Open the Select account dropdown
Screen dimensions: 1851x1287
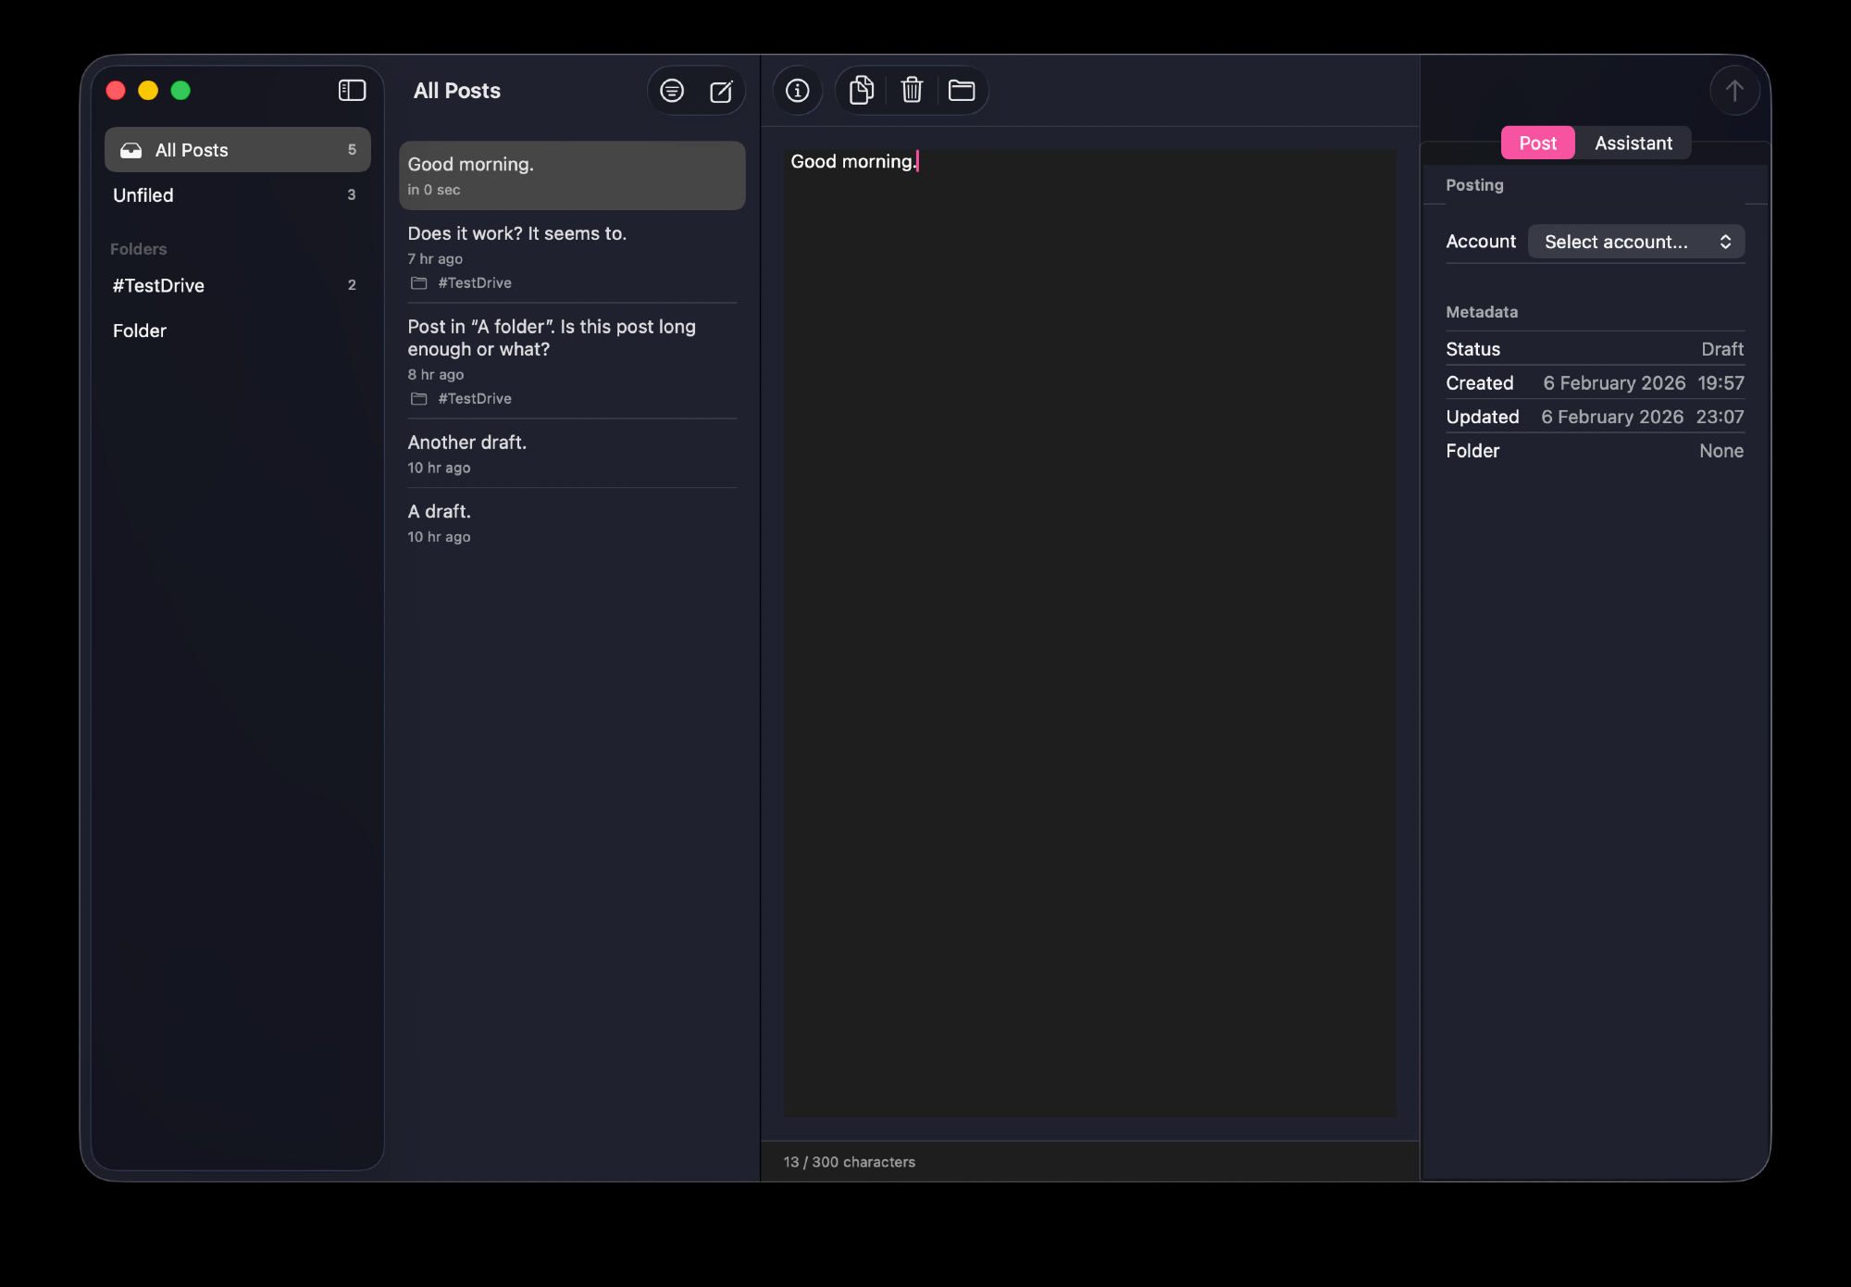pos(1635,242)
